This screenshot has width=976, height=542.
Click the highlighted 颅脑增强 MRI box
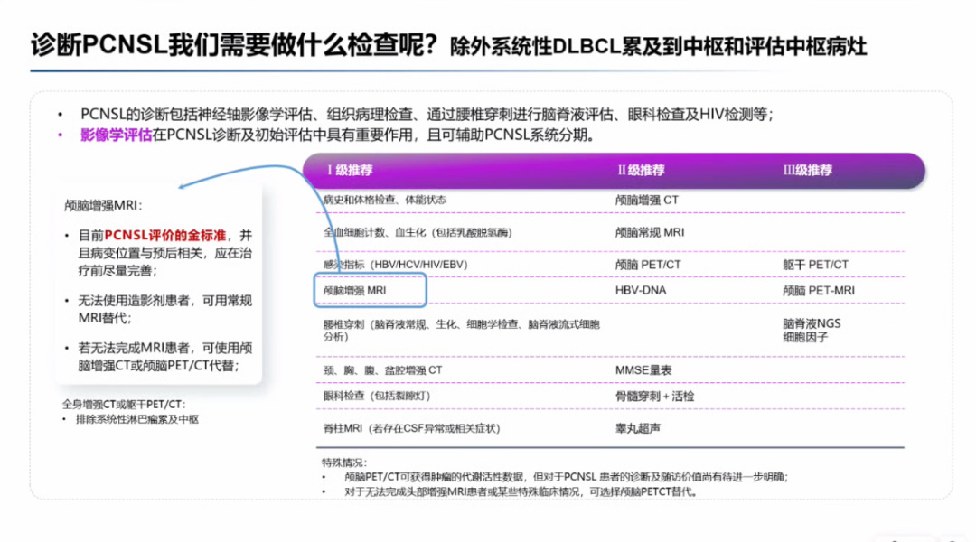(x=369, y=291)
